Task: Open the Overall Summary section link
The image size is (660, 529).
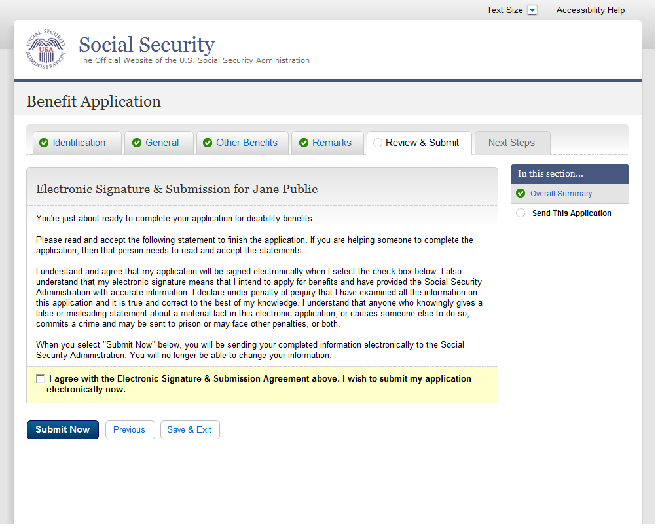Action: click(x=561, y=194)
